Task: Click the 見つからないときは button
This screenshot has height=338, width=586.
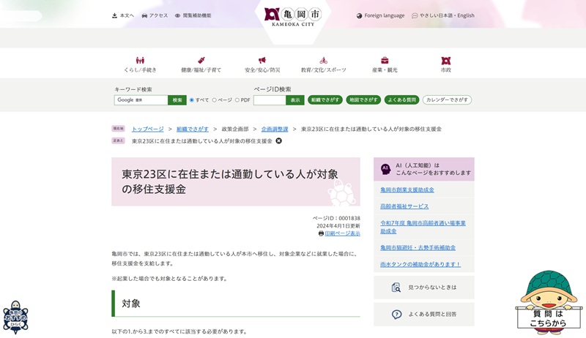Action: 424,288
